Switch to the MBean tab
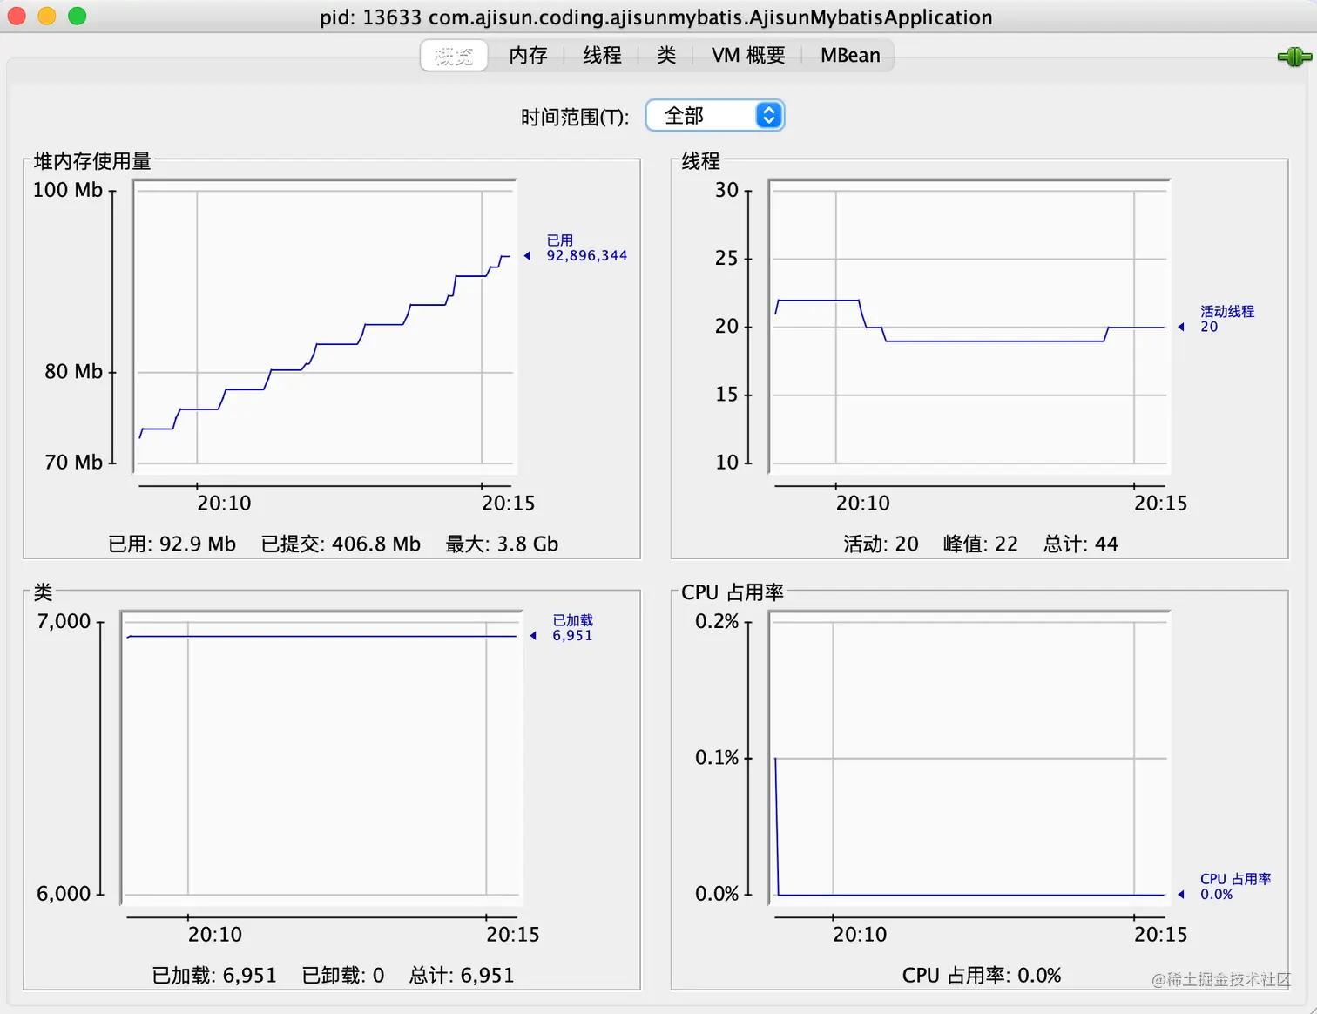The image size is (1317, 1014). tap(850, 56)
